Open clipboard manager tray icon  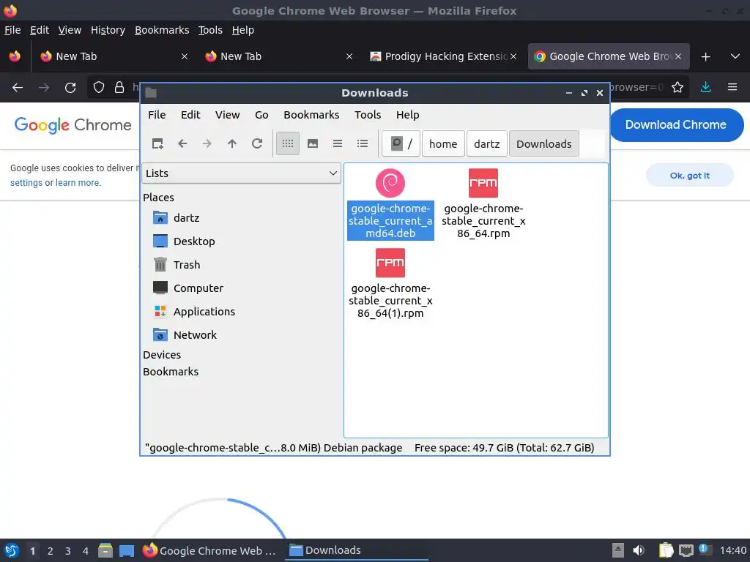click(x=666, y=550)
